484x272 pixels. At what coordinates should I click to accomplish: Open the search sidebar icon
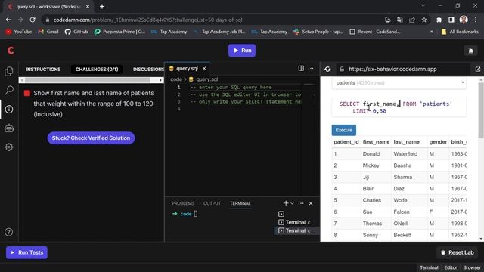[9, 90]
